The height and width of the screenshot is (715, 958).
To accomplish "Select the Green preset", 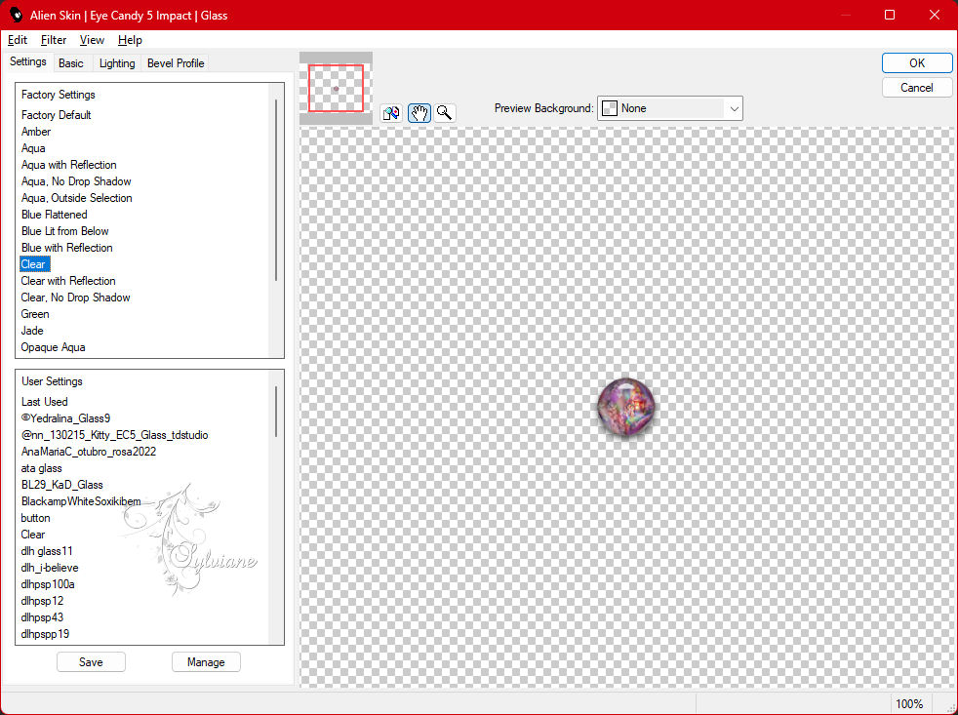I will click(x=35, y=313).
